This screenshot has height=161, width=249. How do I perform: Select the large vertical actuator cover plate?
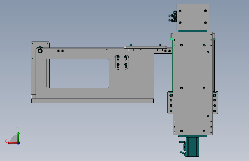coord(193,84)
